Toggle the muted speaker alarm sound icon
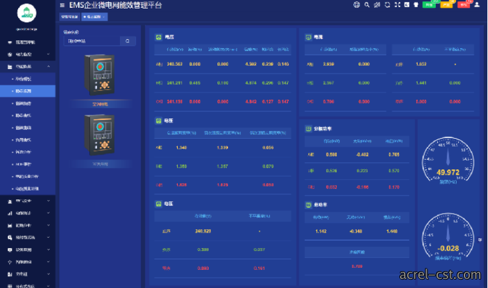Image resolution: width=488 pixels, height=288 pixels. (x=377, y=5)
